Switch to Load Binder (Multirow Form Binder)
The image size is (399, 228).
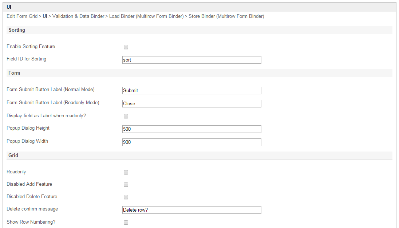[146, 16]
